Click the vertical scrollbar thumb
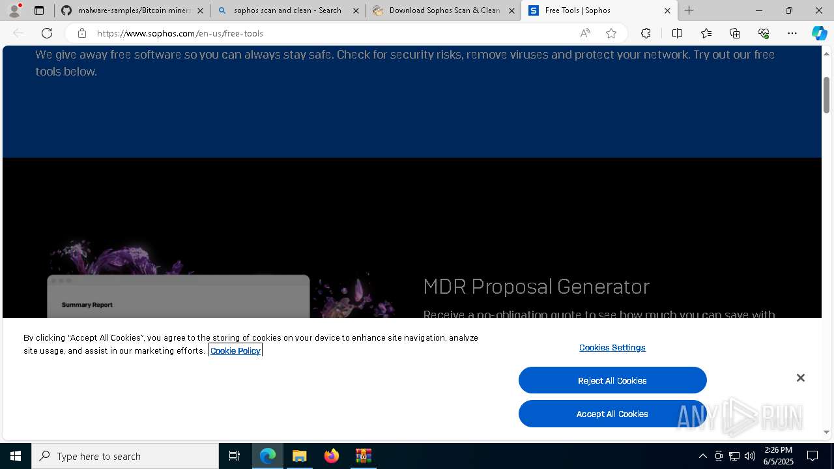The image size is (834, 469). click(827, 94)
